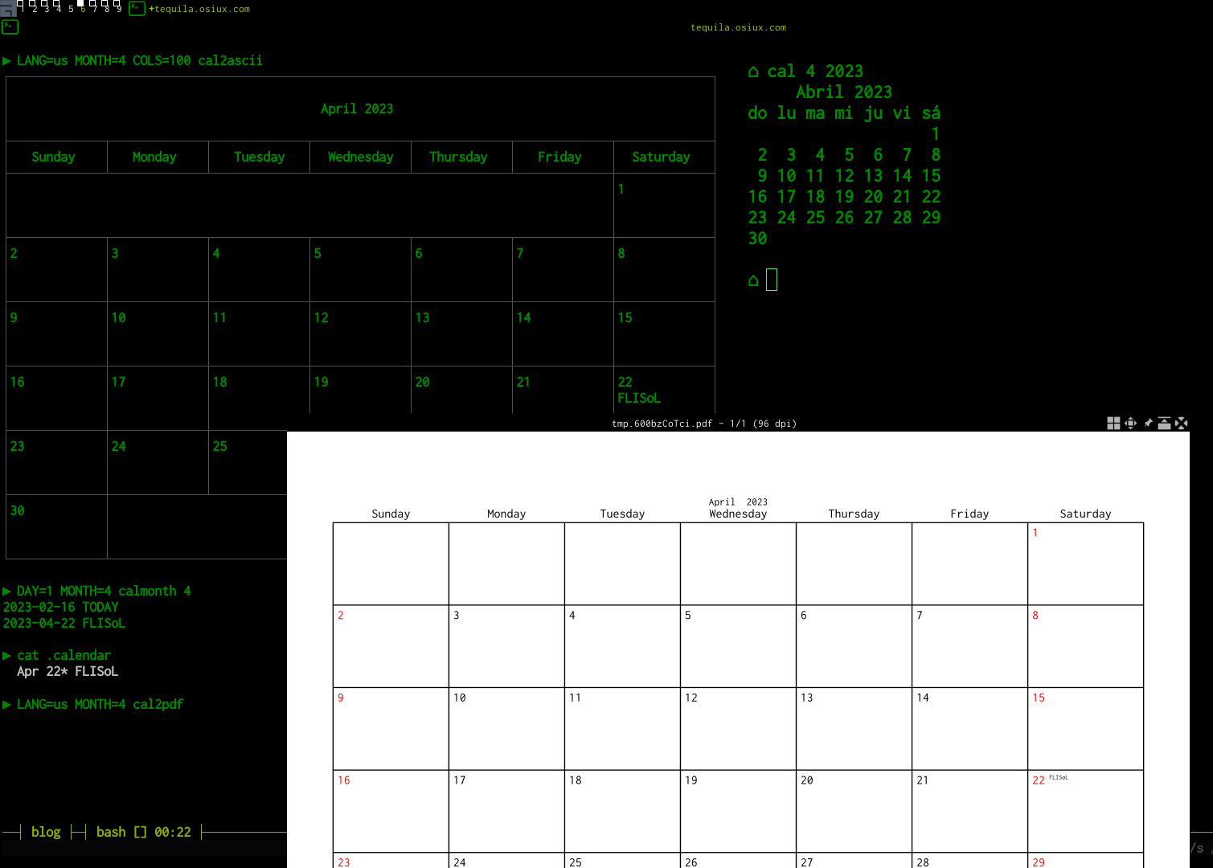Click the 'cal 4 2023' command in right terminal
Viewport: 1213px width, 868px height.
point(815,72)
